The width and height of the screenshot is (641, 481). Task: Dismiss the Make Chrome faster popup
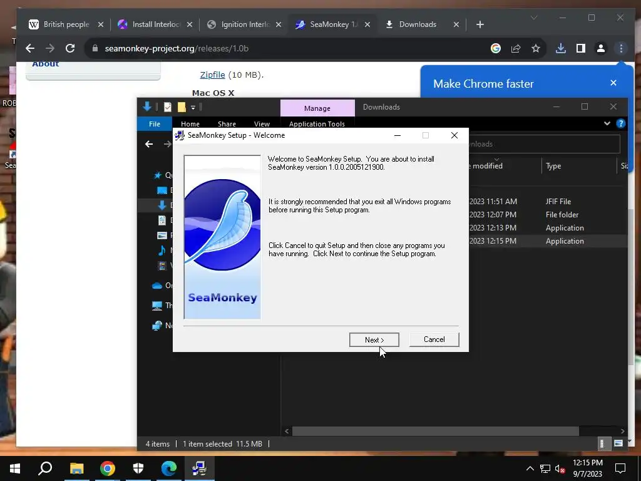613,83
